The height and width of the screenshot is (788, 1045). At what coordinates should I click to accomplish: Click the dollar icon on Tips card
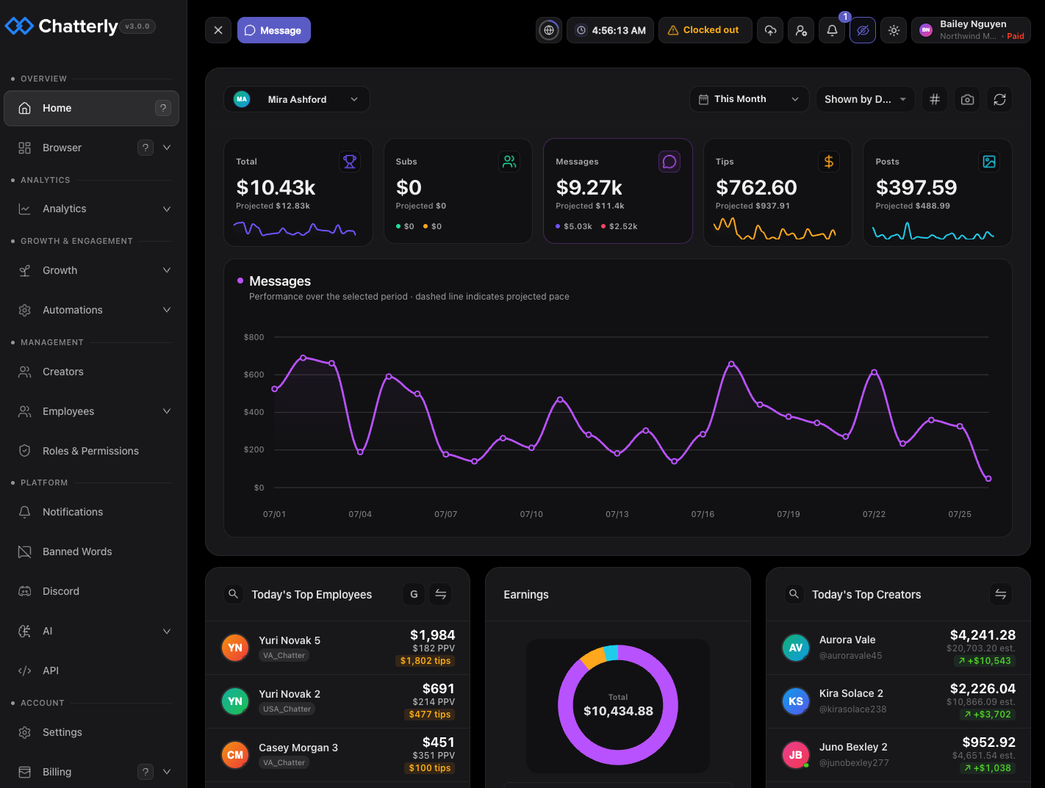pyautogui.click(x=829, y=162)
